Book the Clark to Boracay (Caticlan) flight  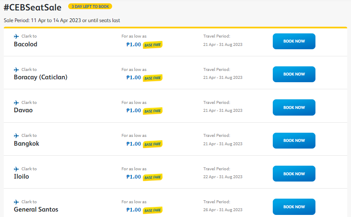tap(294, 74)
